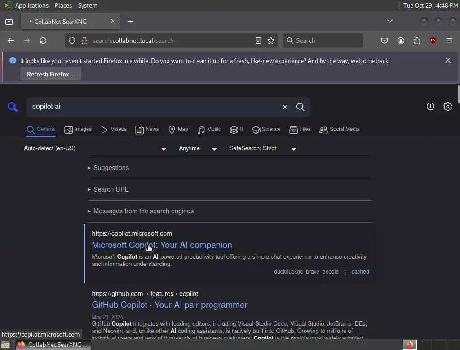This screenshot has height=350, width=460.
Task: Open the Anytime time range dropdown
Action: [198, 148]
